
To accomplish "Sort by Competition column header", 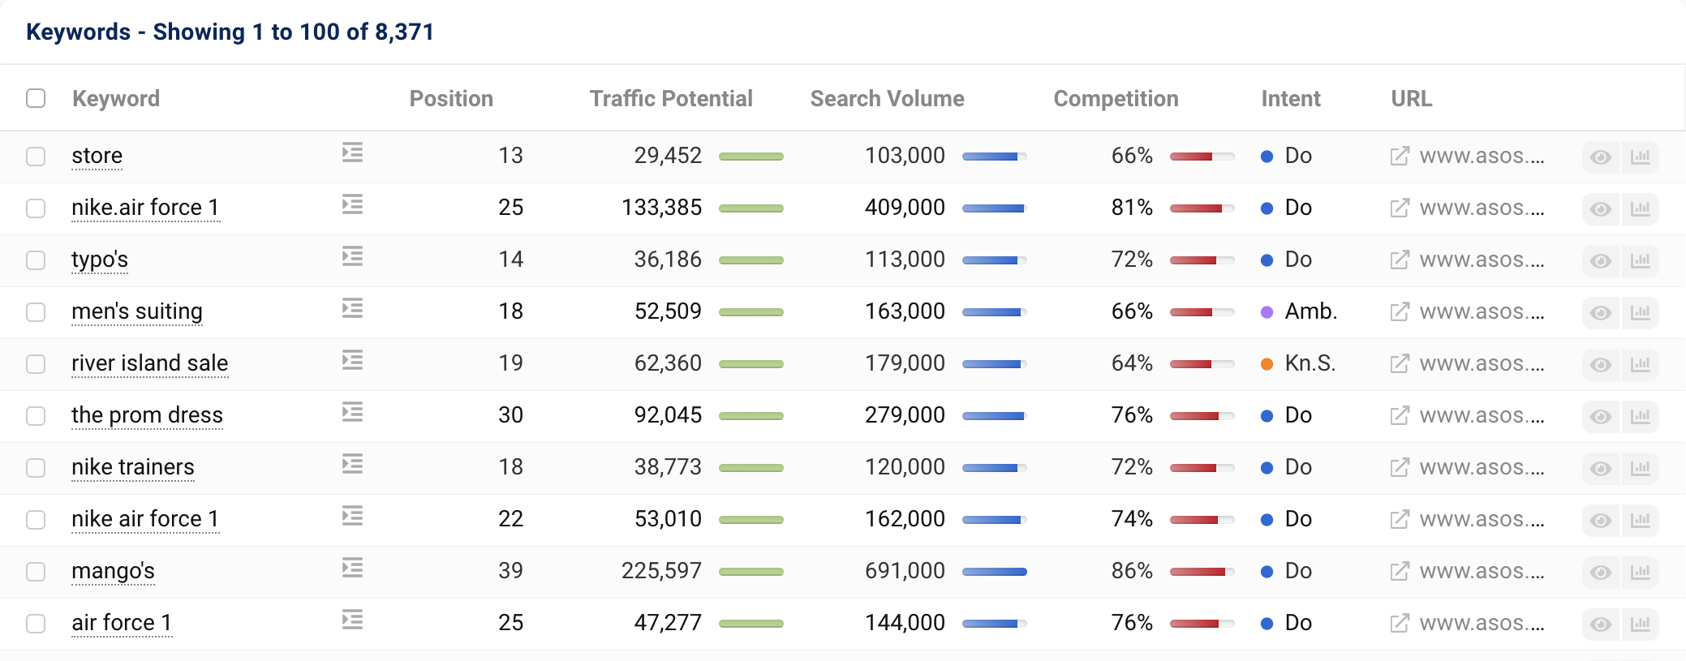I will [1116, 98].
